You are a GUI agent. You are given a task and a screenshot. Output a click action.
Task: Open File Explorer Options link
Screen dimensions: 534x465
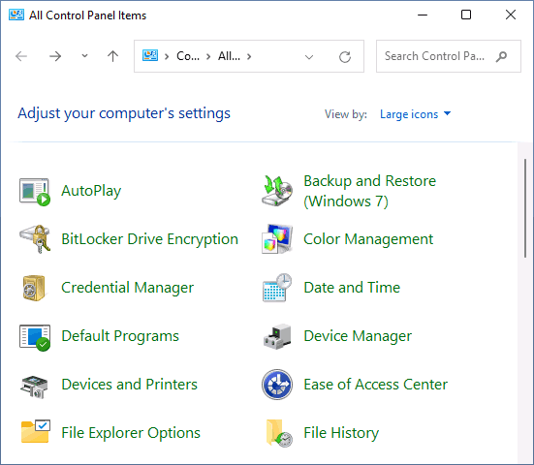point(131,433)
